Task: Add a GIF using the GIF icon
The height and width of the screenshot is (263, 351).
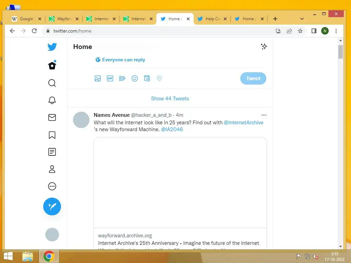Action: (110, 78)
